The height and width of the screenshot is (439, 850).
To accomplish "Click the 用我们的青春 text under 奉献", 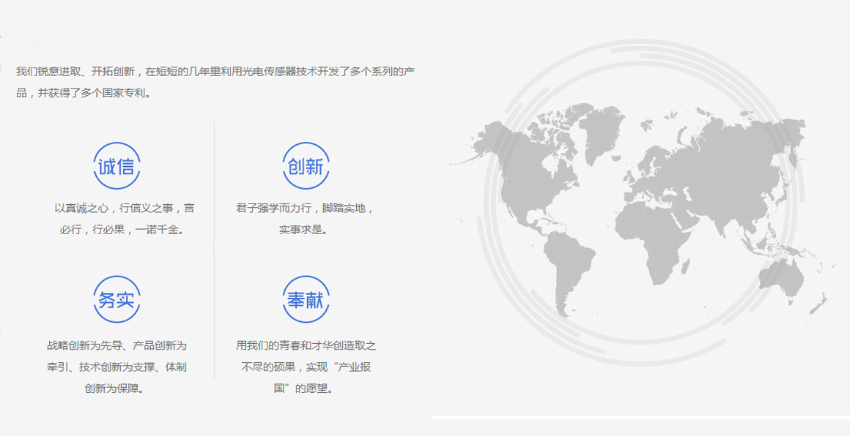I will click(306, 367).
